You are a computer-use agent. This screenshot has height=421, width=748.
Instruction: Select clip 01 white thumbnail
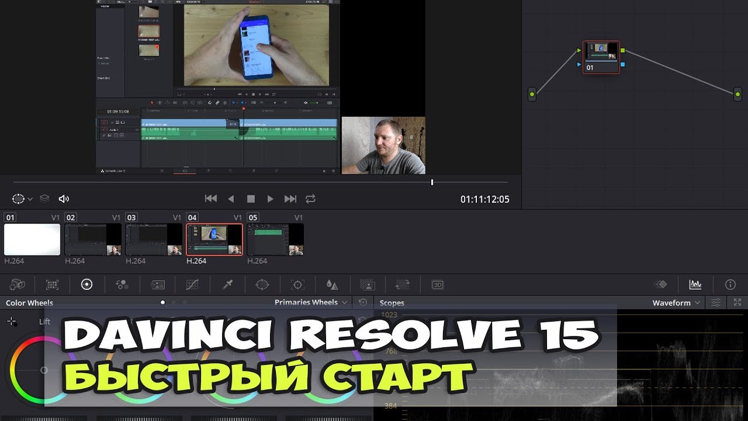32,240
